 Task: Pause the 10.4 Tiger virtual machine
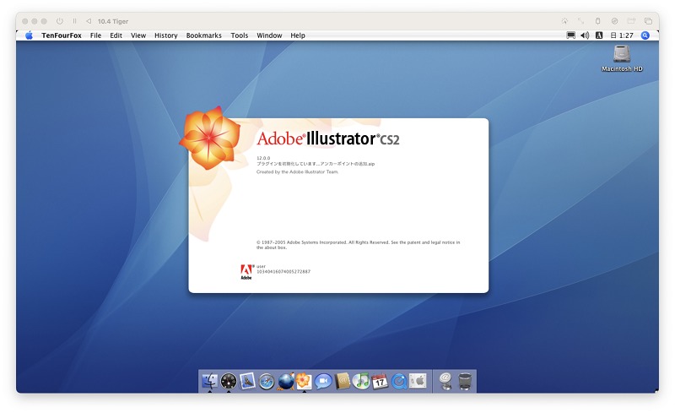point(74,21)
